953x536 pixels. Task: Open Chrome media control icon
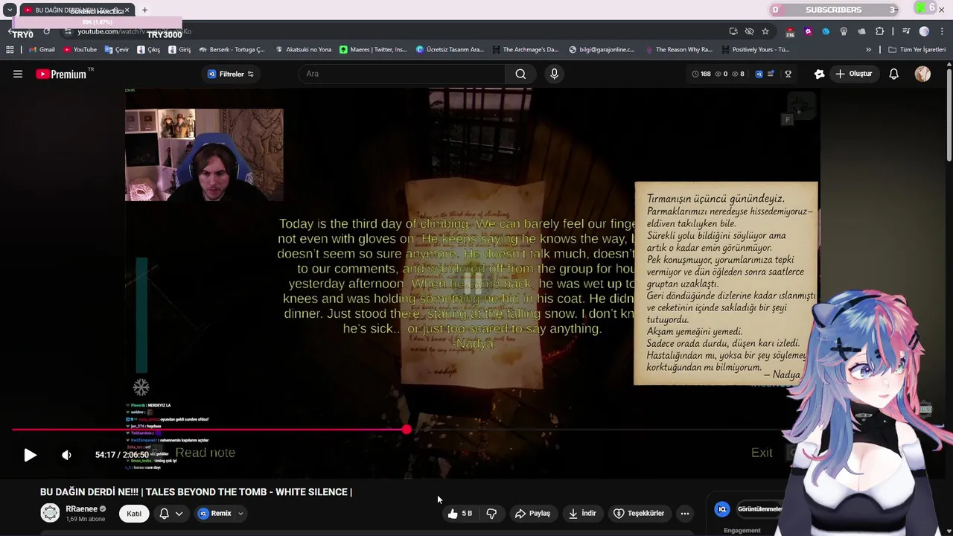click(x=906, y=31)
